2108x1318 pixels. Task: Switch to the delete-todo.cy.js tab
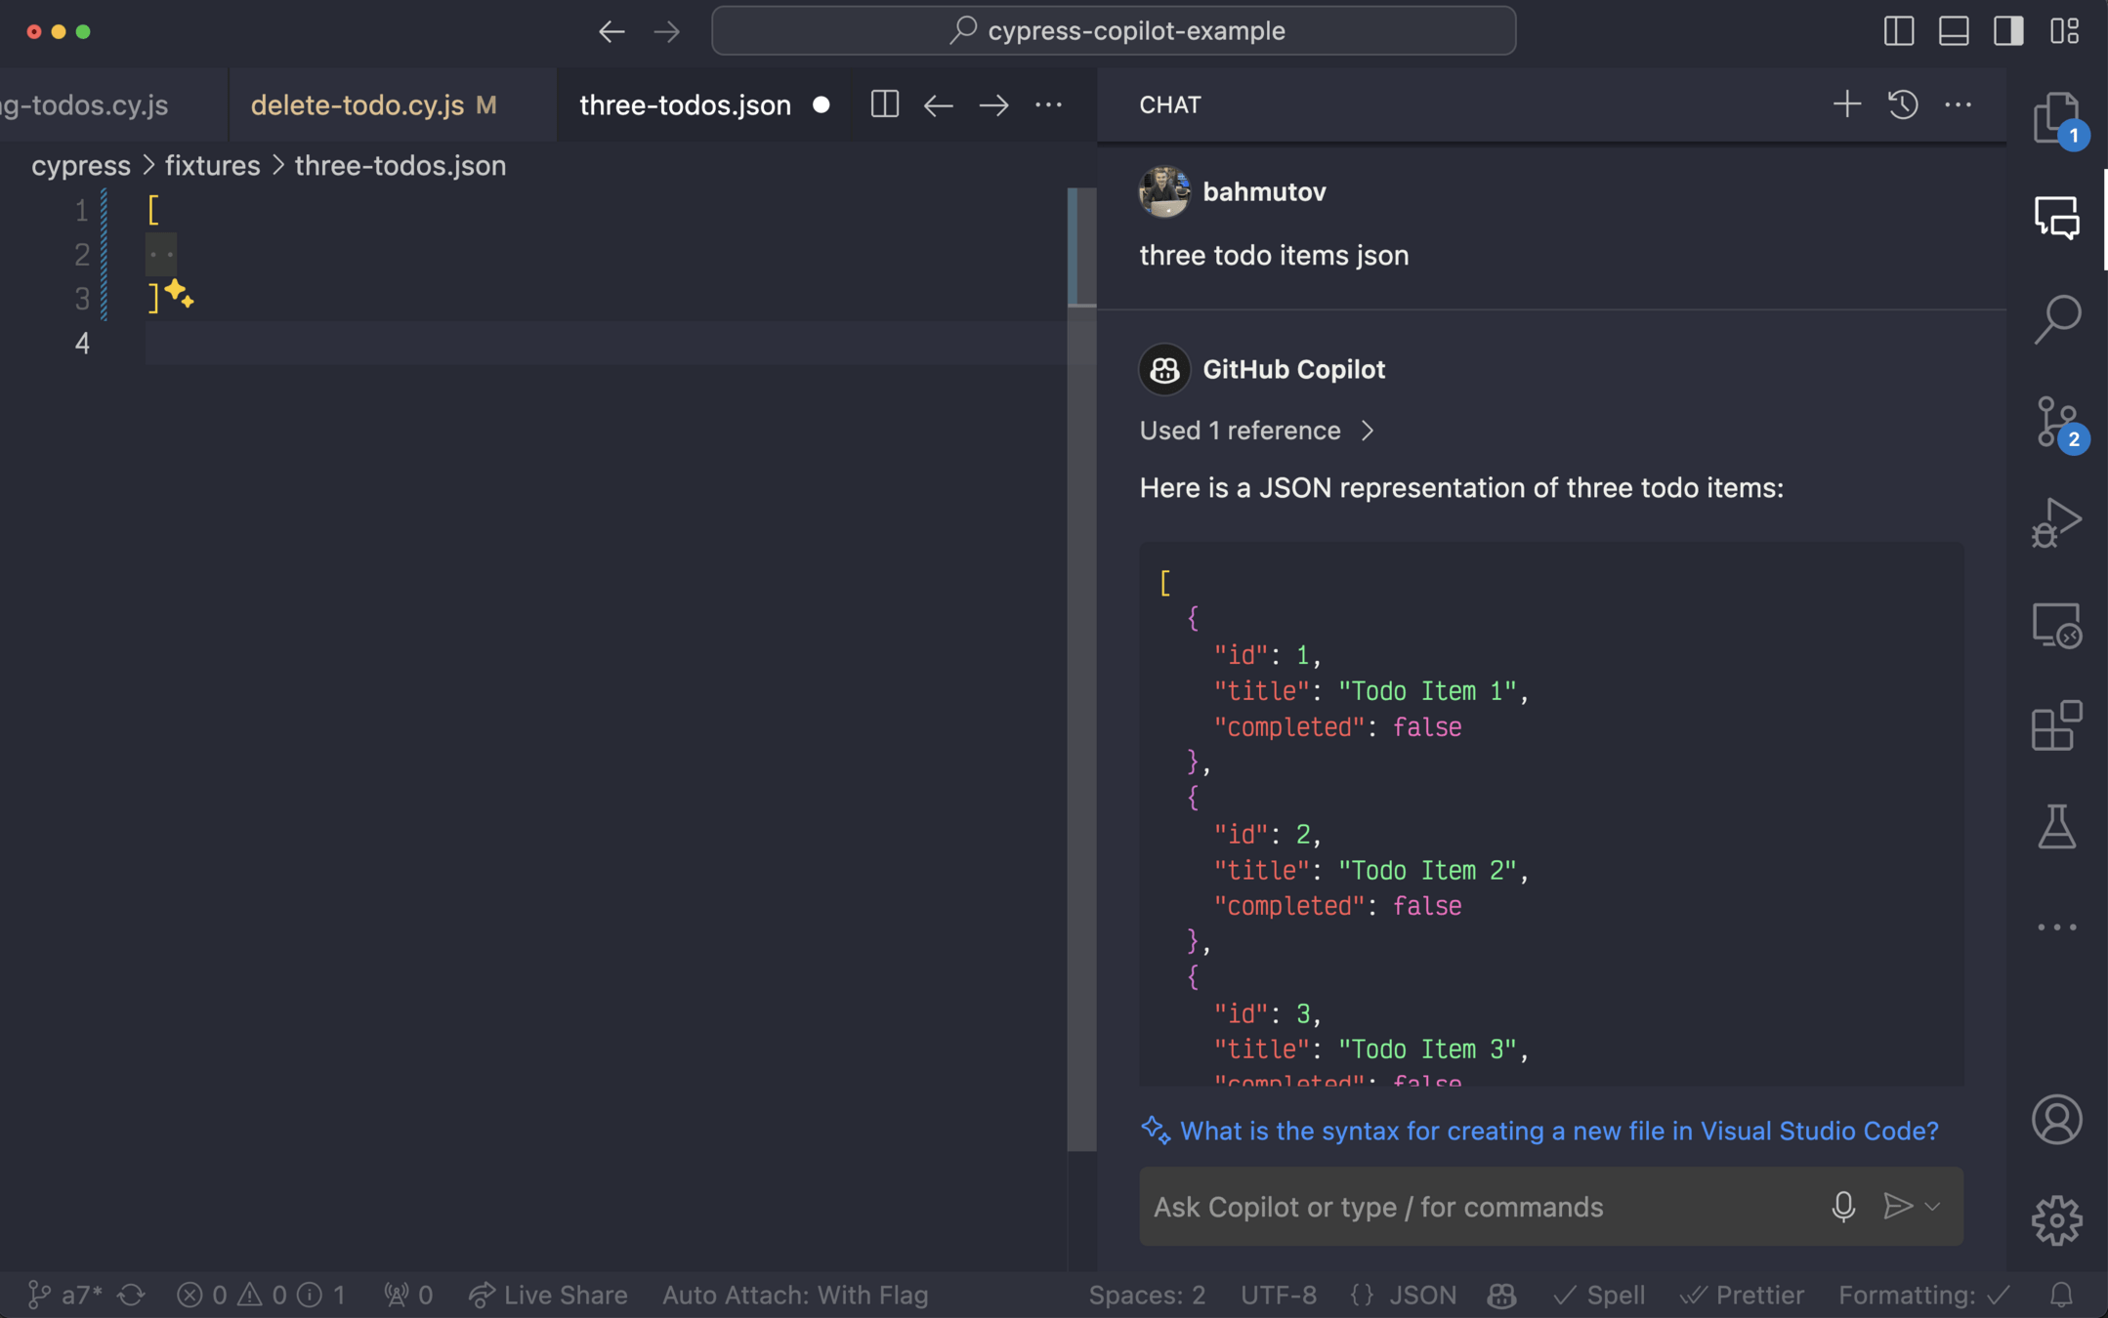click(358, 105)
